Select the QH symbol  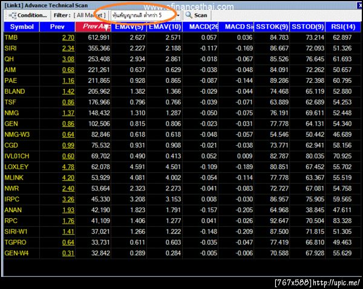(x=9, y=59)
